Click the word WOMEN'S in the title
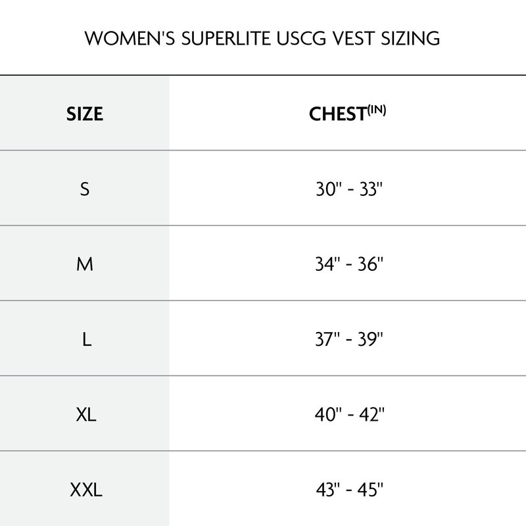Image resolution: width=526 pixels, height=526 pixels. pyautogui.click(x=130, y=38)
